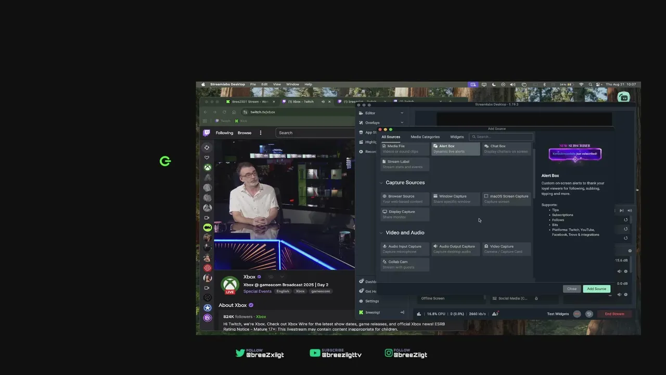Click the Xbox channel LIVE avatar

230,285
